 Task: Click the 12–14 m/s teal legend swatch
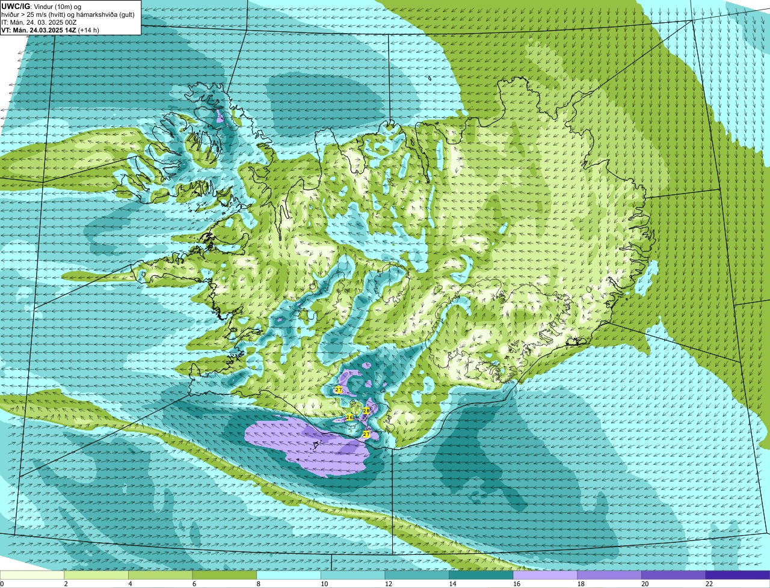(417, 575)
